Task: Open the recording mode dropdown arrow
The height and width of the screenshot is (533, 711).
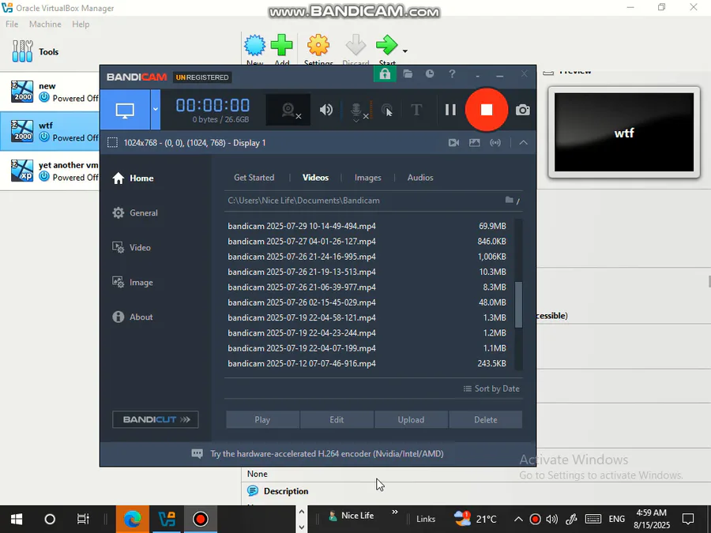Action: pos(156,110)
